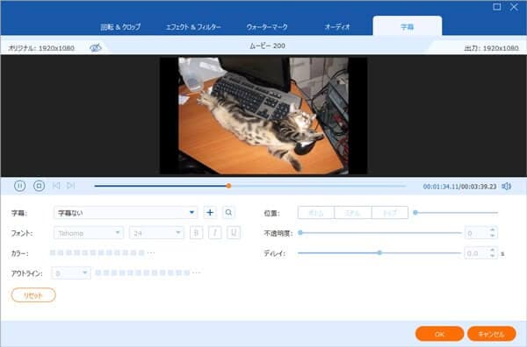Open the Tahoma font dropdown

89,233
